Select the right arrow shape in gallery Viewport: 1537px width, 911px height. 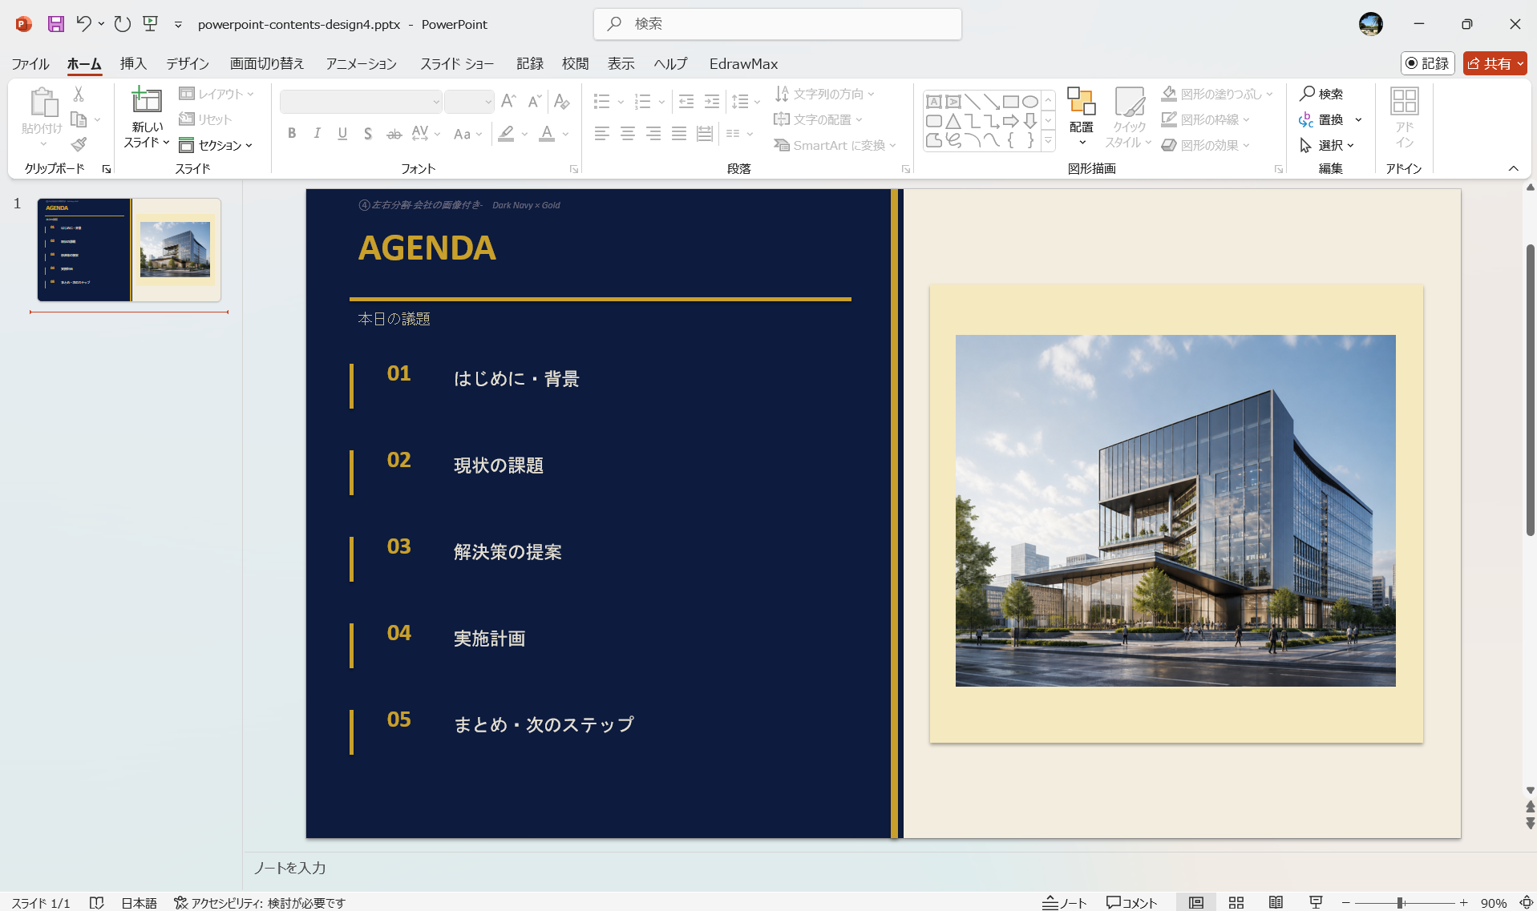click(1011, 121)
